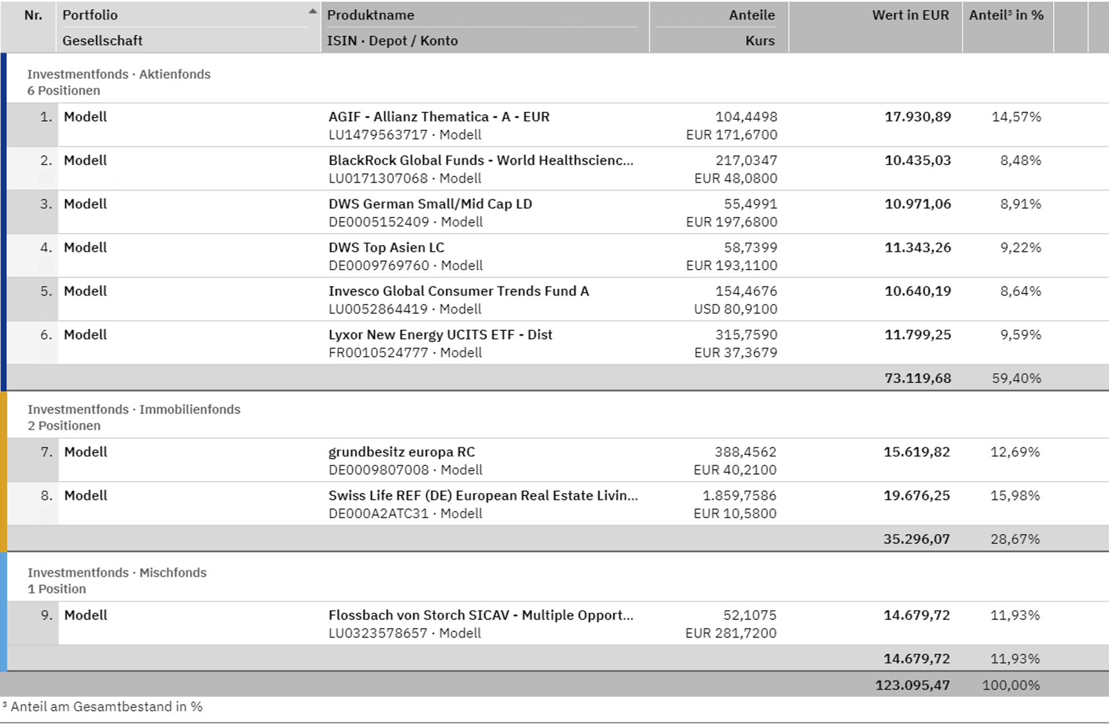Click the Anteil³ in % column header

[1006, 15]
